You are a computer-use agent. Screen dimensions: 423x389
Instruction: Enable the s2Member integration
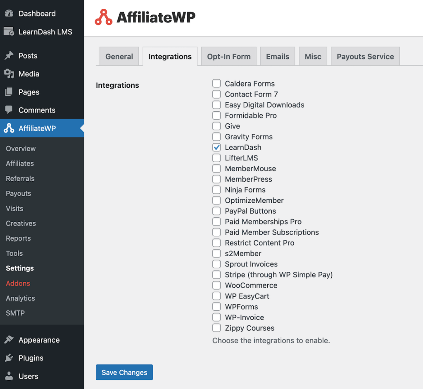pyautogui.click(x=216, y=253)
